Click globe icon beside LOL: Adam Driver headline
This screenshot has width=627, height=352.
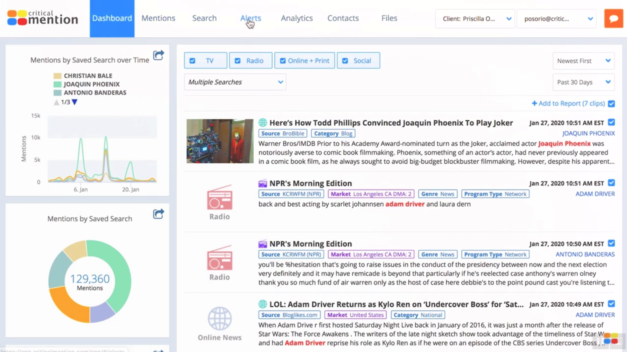pyautogui.click(x=263, y=304)
